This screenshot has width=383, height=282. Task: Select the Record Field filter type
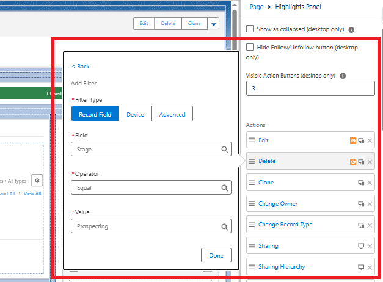(95, 114)
